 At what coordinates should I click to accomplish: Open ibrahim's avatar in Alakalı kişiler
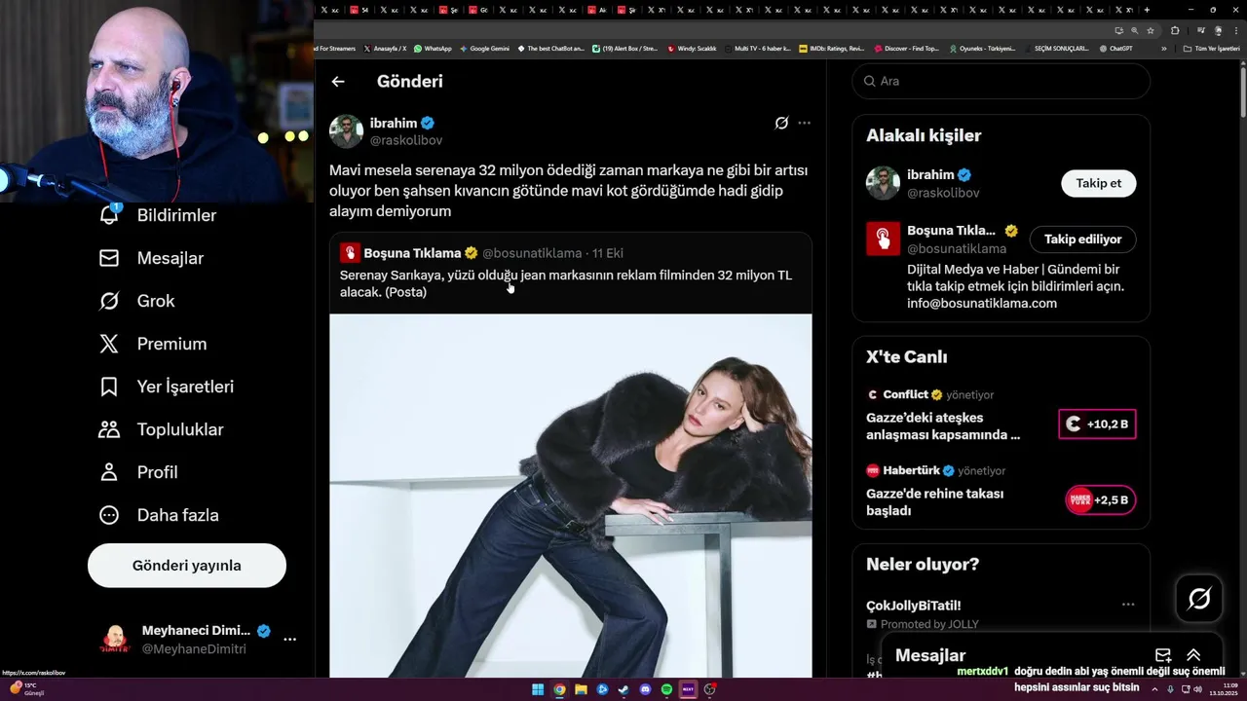(x=883, y=183)
